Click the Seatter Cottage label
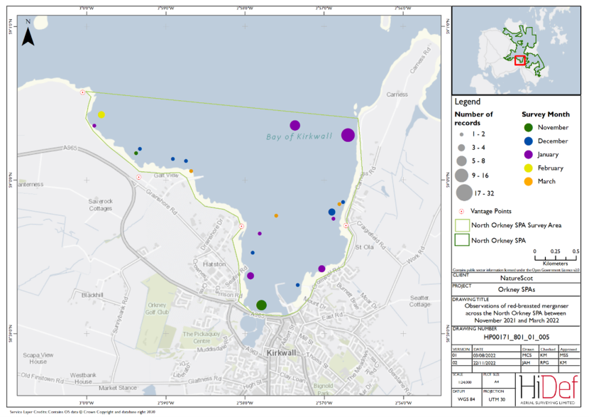 click(420, 301)
